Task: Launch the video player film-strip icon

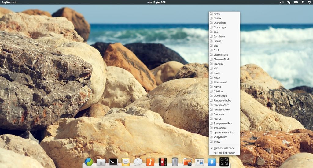Action: pos(163,162)
